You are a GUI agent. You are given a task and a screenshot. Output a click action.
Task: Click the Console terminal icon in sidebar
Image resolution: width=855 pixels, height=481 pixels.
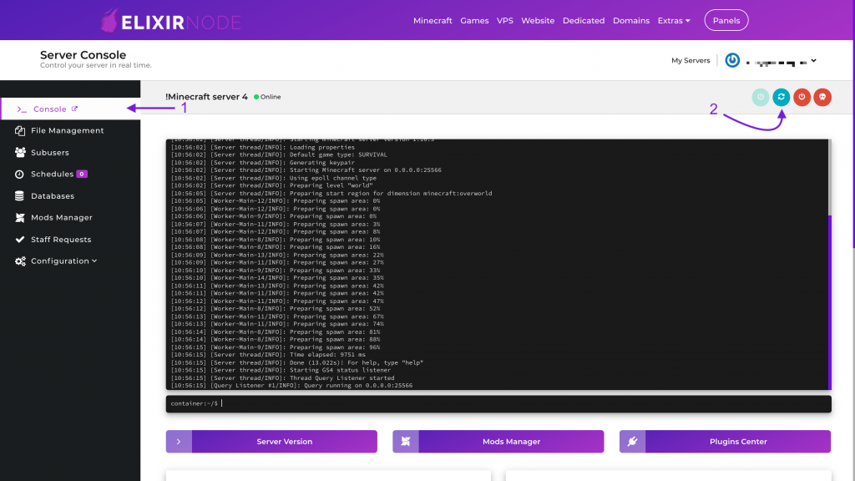(22, 109)
